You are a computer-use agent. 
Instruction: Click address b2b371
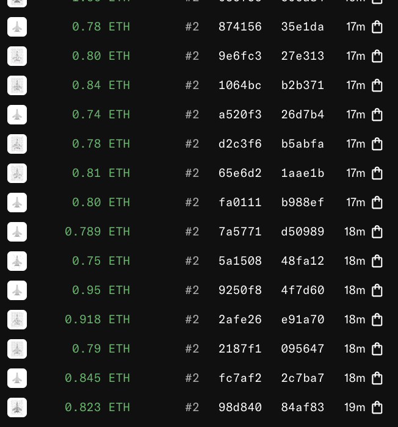pos(303,85)
